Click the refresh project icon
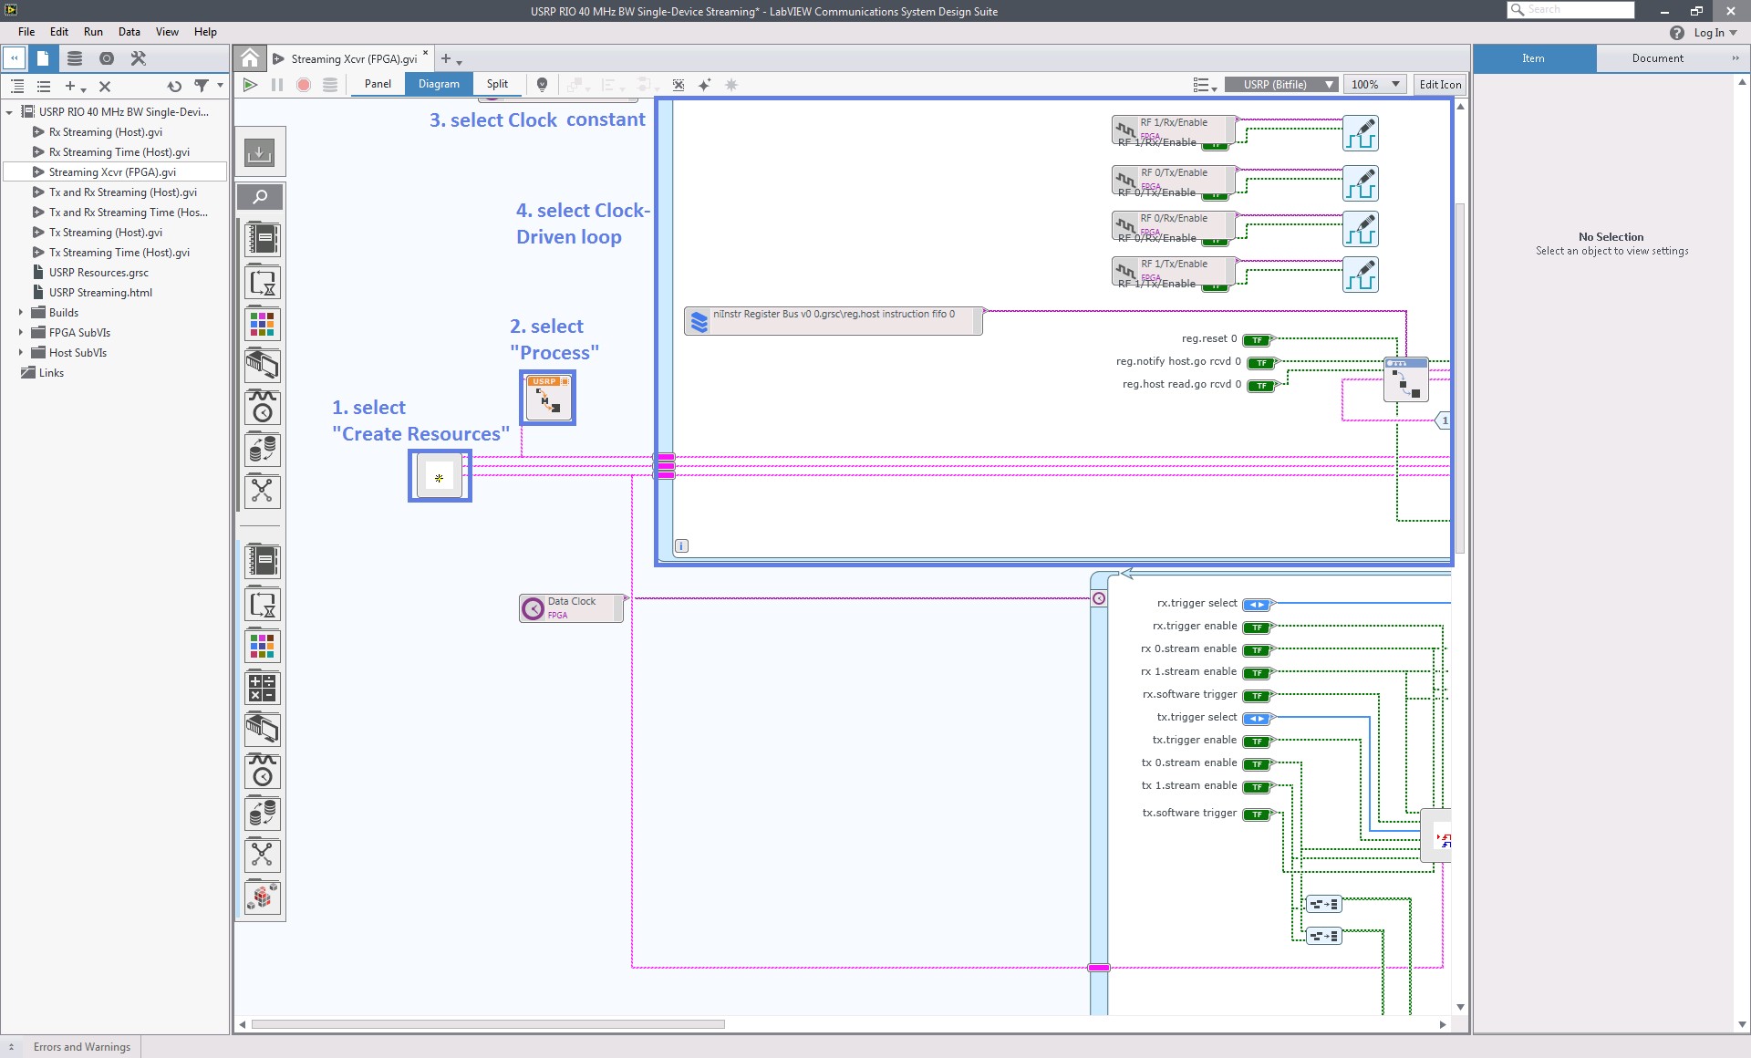The image size is (1751, 1058). click(x=174, y=87)
